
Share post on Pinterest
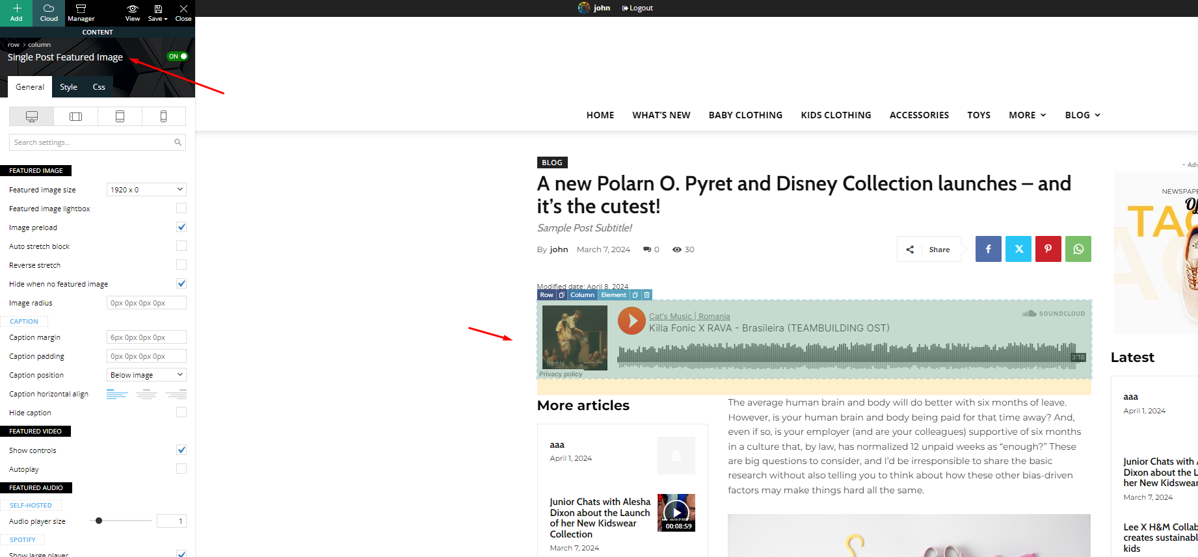click(1048, 249)
